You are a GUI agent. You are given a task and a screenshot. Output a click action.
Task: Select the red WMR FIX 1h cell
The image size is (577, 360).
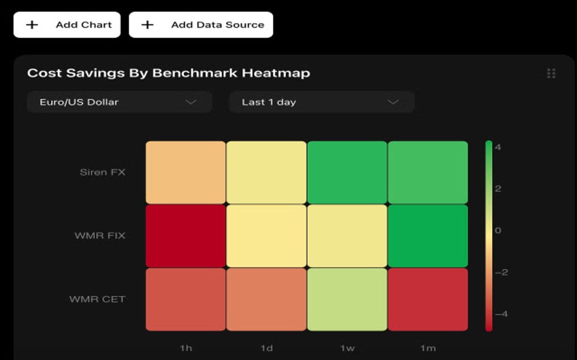[184, 235]
